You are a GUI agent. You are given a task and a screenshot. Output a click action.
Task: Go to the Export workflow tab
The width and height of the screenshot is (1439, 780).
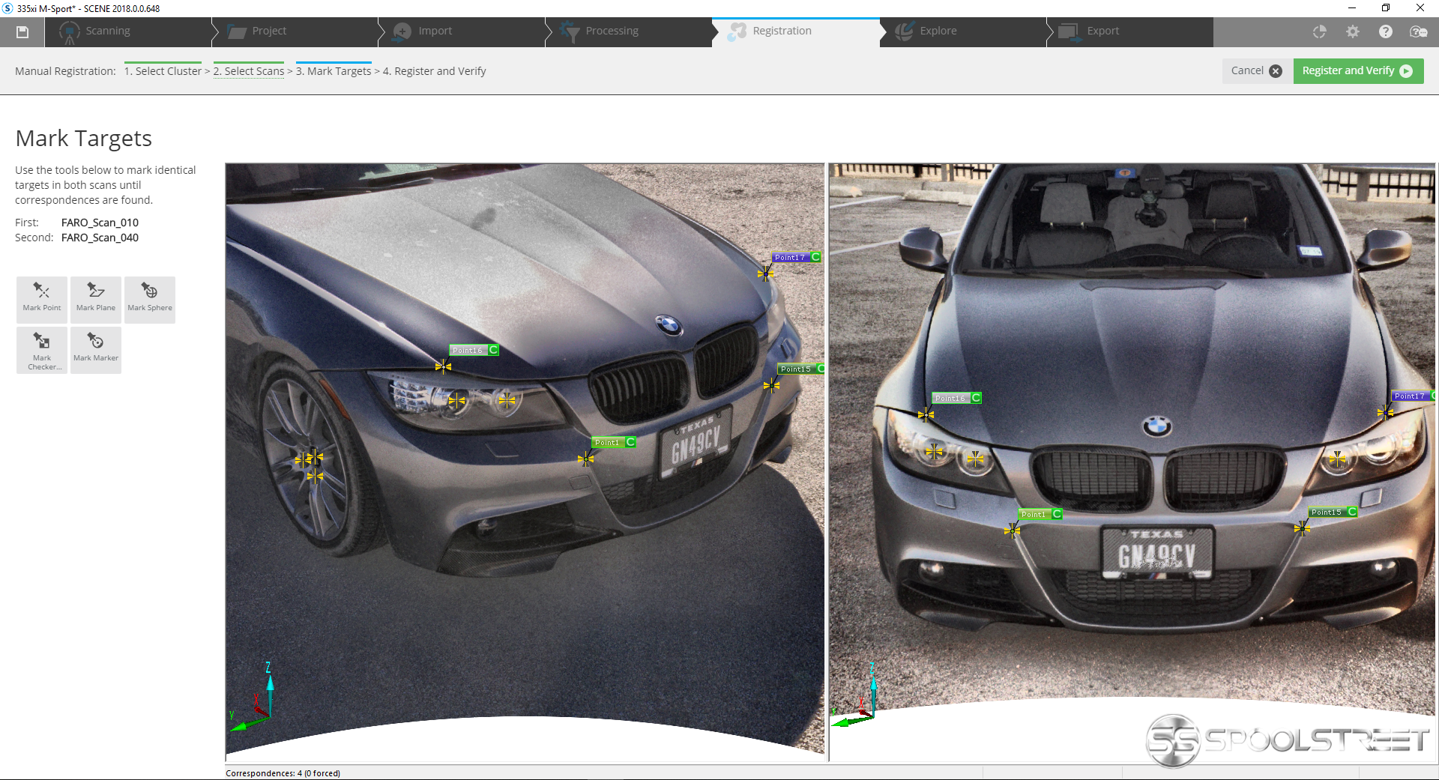[1129, 31]
